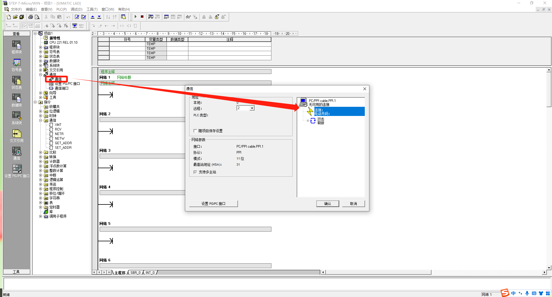The width and height of the screenshot is (552, 297).
Task: Click the Compile All icon
Action: [84, 17]
